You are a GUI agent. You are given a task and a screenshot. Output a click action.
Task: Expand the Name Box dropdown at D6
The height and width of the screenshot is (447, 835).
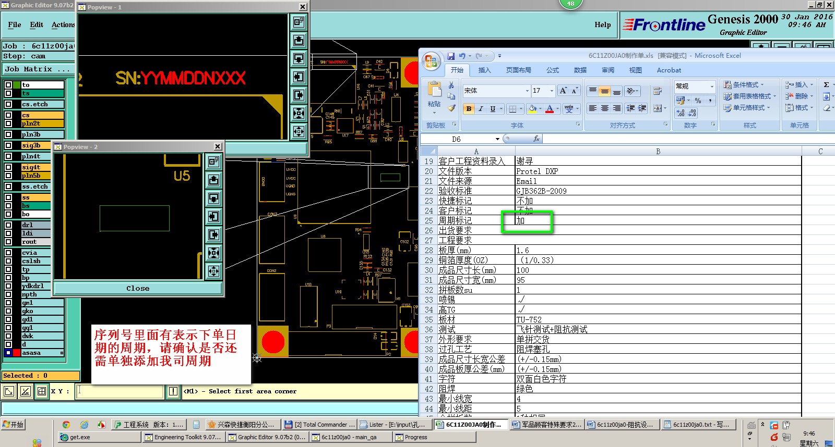tap(497, 139)
